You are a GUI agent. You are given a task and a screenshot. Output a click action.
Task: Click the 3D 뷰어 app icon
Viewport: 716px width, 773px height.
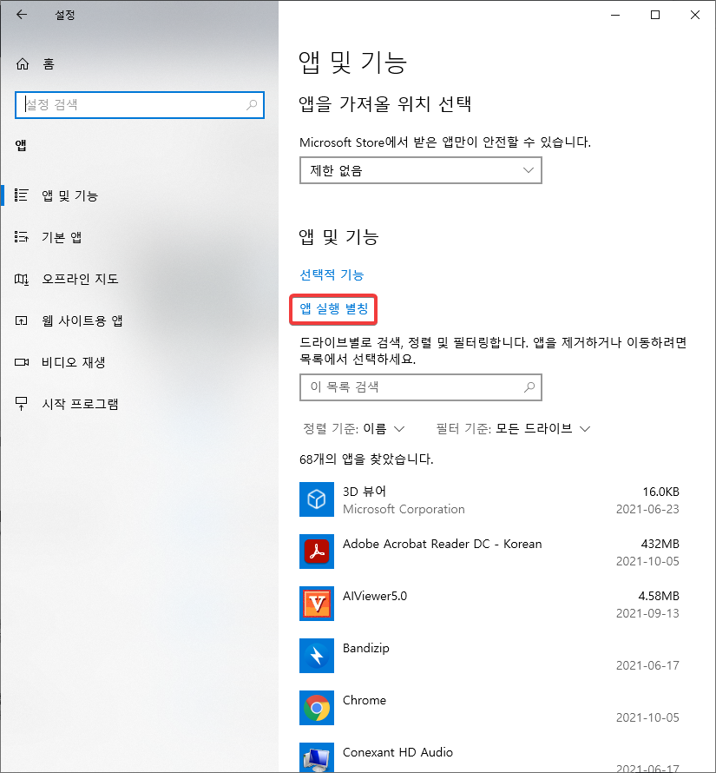click(x=317, y=499)
